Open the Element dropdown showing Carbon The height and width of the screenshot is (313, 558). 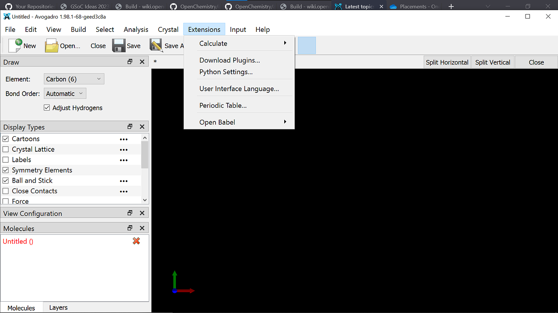pos(74,79)
